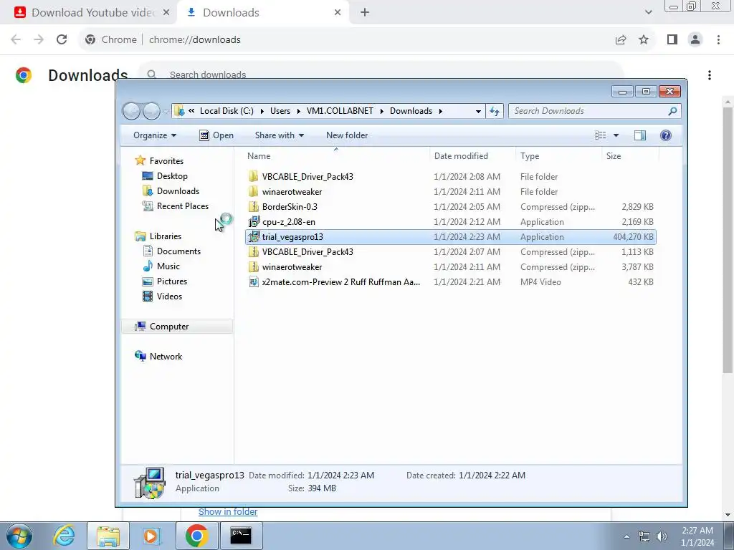Click the Users breadcrumb segment
The image size is (734, 550).
coord(280,111)
